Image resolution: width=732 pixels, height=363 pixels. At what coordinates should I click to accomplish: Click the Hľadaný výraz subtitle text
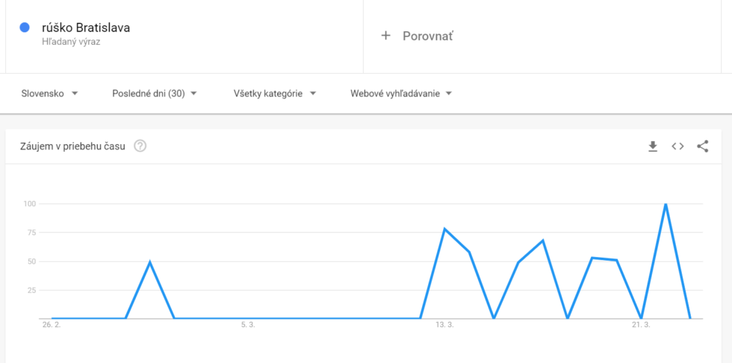[x=71, y=42]
